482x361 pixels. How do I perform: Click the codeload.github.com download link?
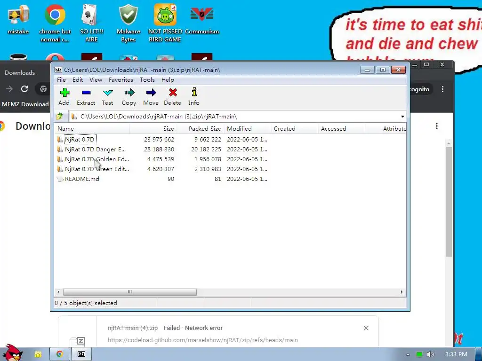pyautogui.click(x=202, y=340)
